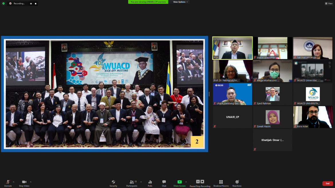Viewport: 335px width, 188px height.
Task: Click the red recording dot indicator
Action: pyautogui.click(x=10, y=3)
